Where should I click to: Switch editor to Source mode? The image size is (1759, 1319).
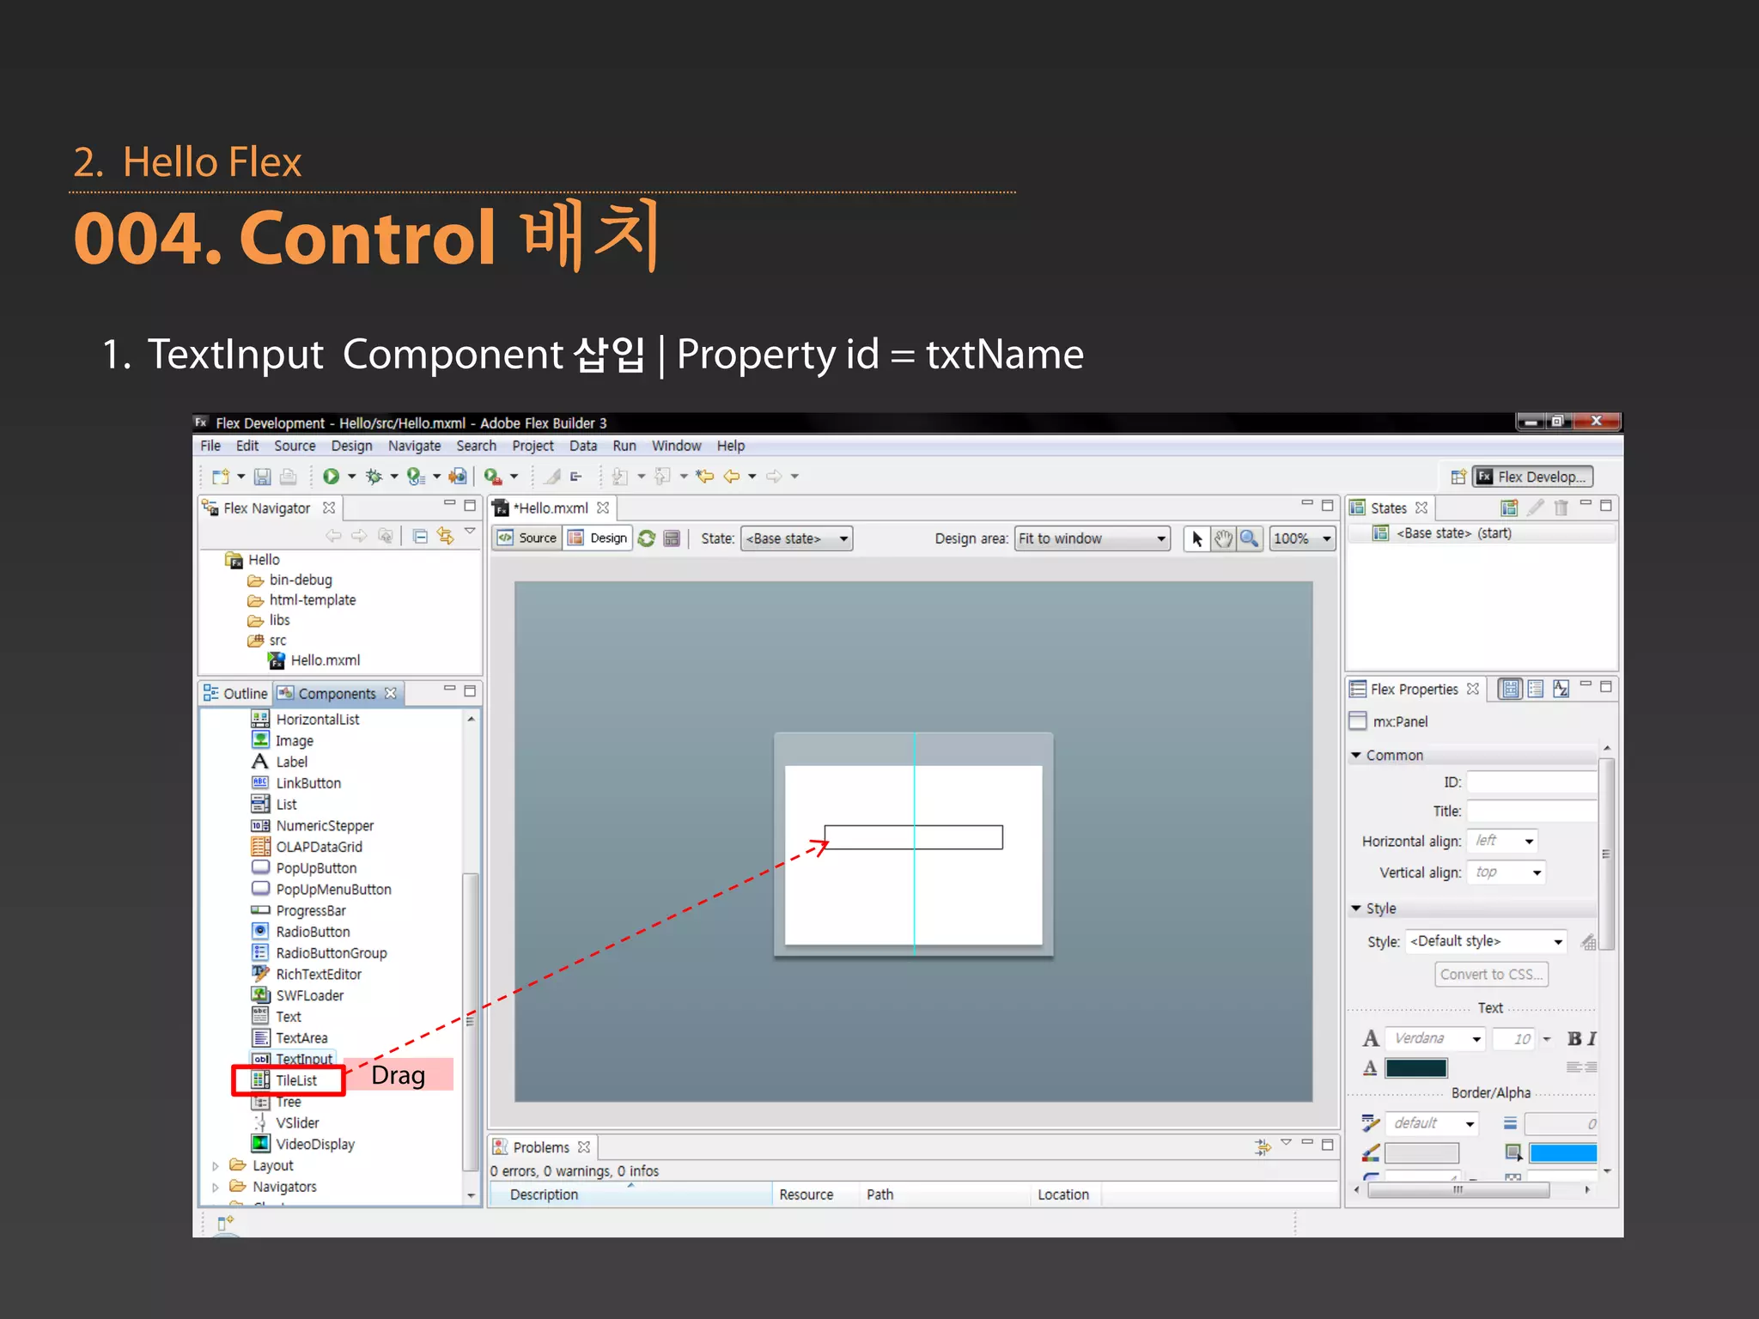(528, 538)
